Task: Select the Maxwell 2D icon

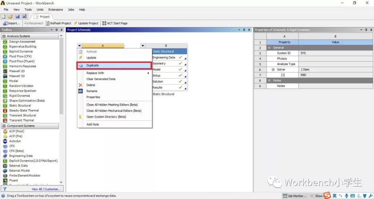Action: (5, 71)
